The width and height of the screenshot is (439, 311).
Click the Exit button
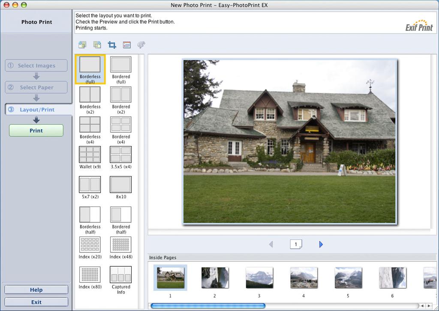(36, 302)
